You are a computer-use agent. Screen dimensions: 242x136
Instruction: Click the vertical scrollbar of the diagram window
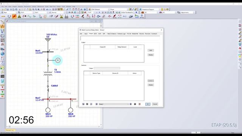(101, 74)
